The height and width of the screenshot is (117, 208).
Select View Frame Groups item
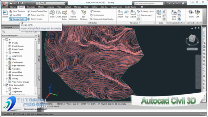20,82
